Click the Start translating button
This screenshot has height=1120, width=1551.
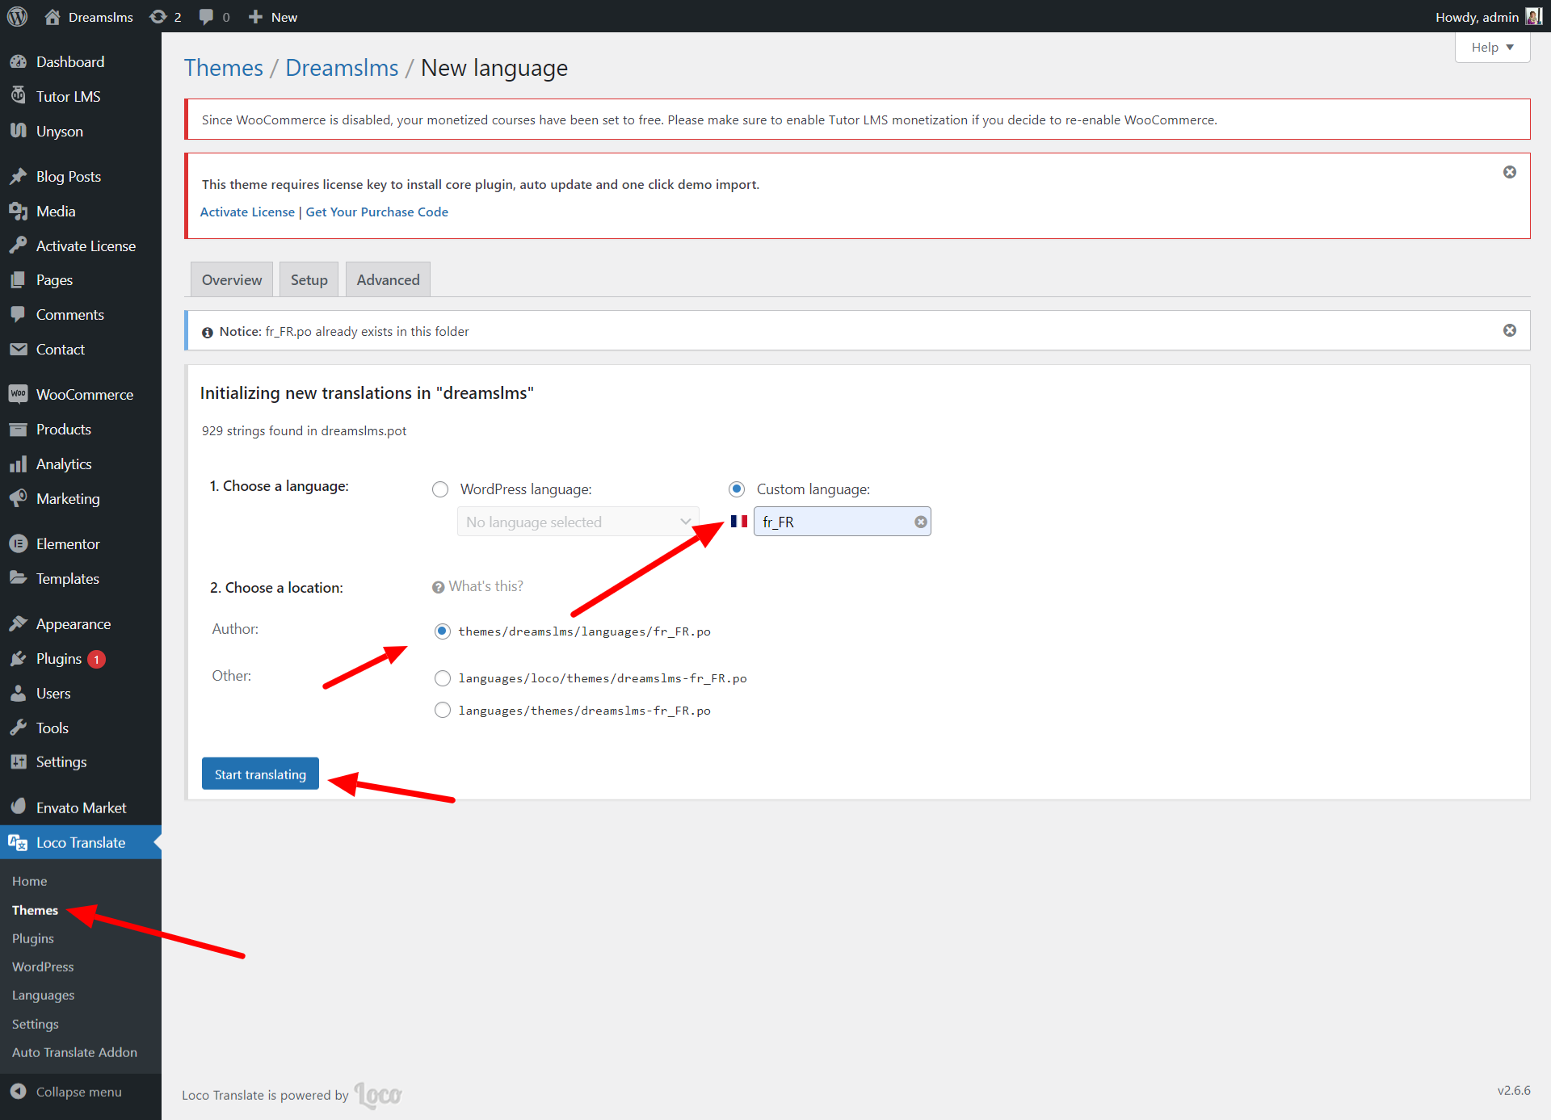tap(260, 774)
